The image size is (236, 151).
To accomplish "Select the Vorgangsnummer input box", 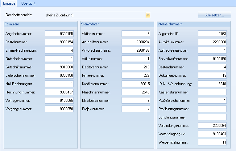I will tap(60, 109).
